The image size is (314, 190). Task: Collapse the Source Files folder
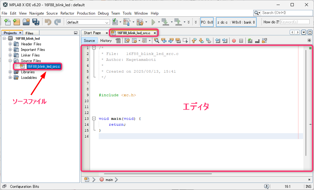(10, 61)
